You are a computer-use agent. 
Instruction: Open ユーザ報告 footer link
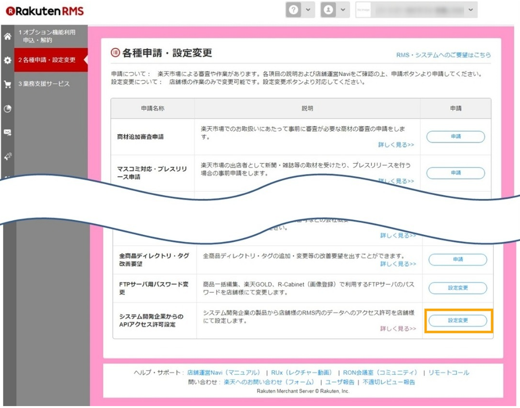click(x=339, y=382)
